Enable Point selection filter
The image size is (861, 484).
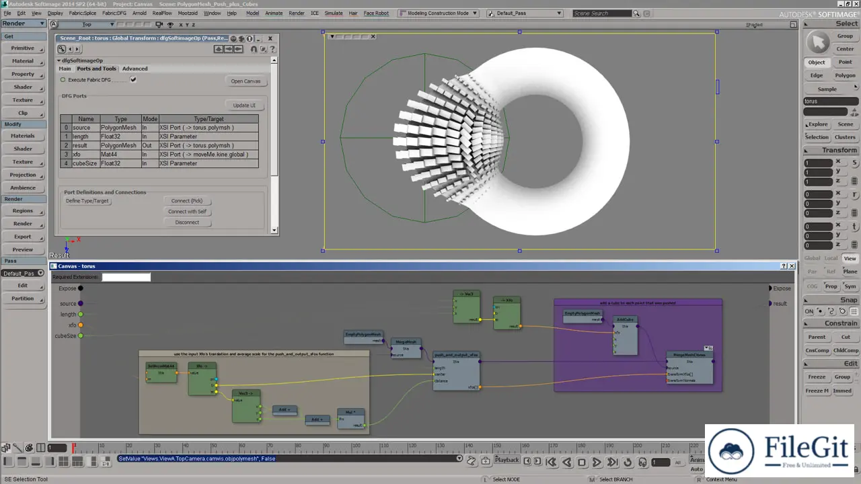[846, 62]
